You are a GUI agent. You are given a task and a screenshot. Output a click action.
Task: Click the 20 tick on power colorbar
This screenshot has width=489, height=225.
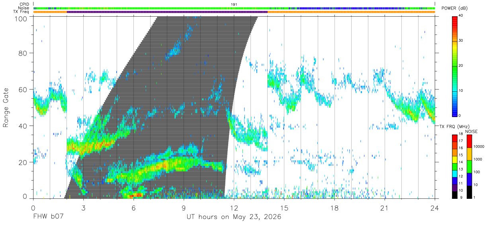(x=461, y=65)
